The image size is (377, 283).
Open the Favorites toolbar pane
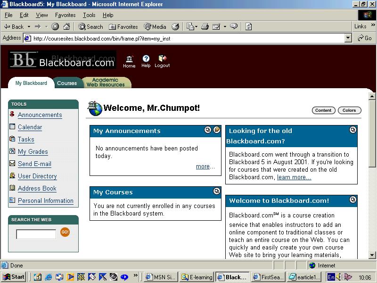[x=123, y=26]
